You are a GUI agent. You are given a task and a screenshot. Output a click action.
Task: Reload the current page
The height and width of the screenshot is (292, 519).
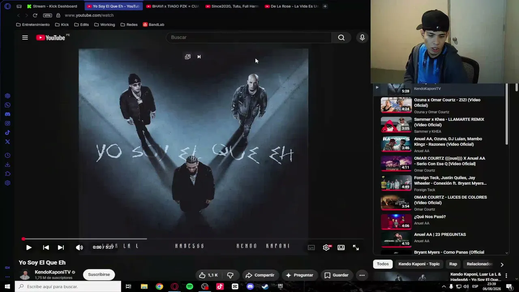[35, 15]
